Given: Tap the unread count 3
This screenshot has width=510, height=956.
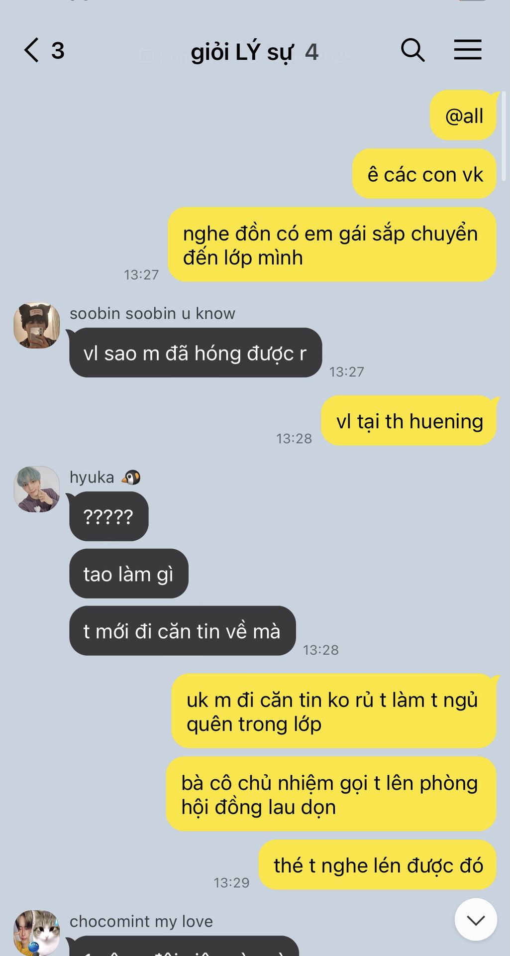Looking at the screenshot, I should tap(58, 51).
